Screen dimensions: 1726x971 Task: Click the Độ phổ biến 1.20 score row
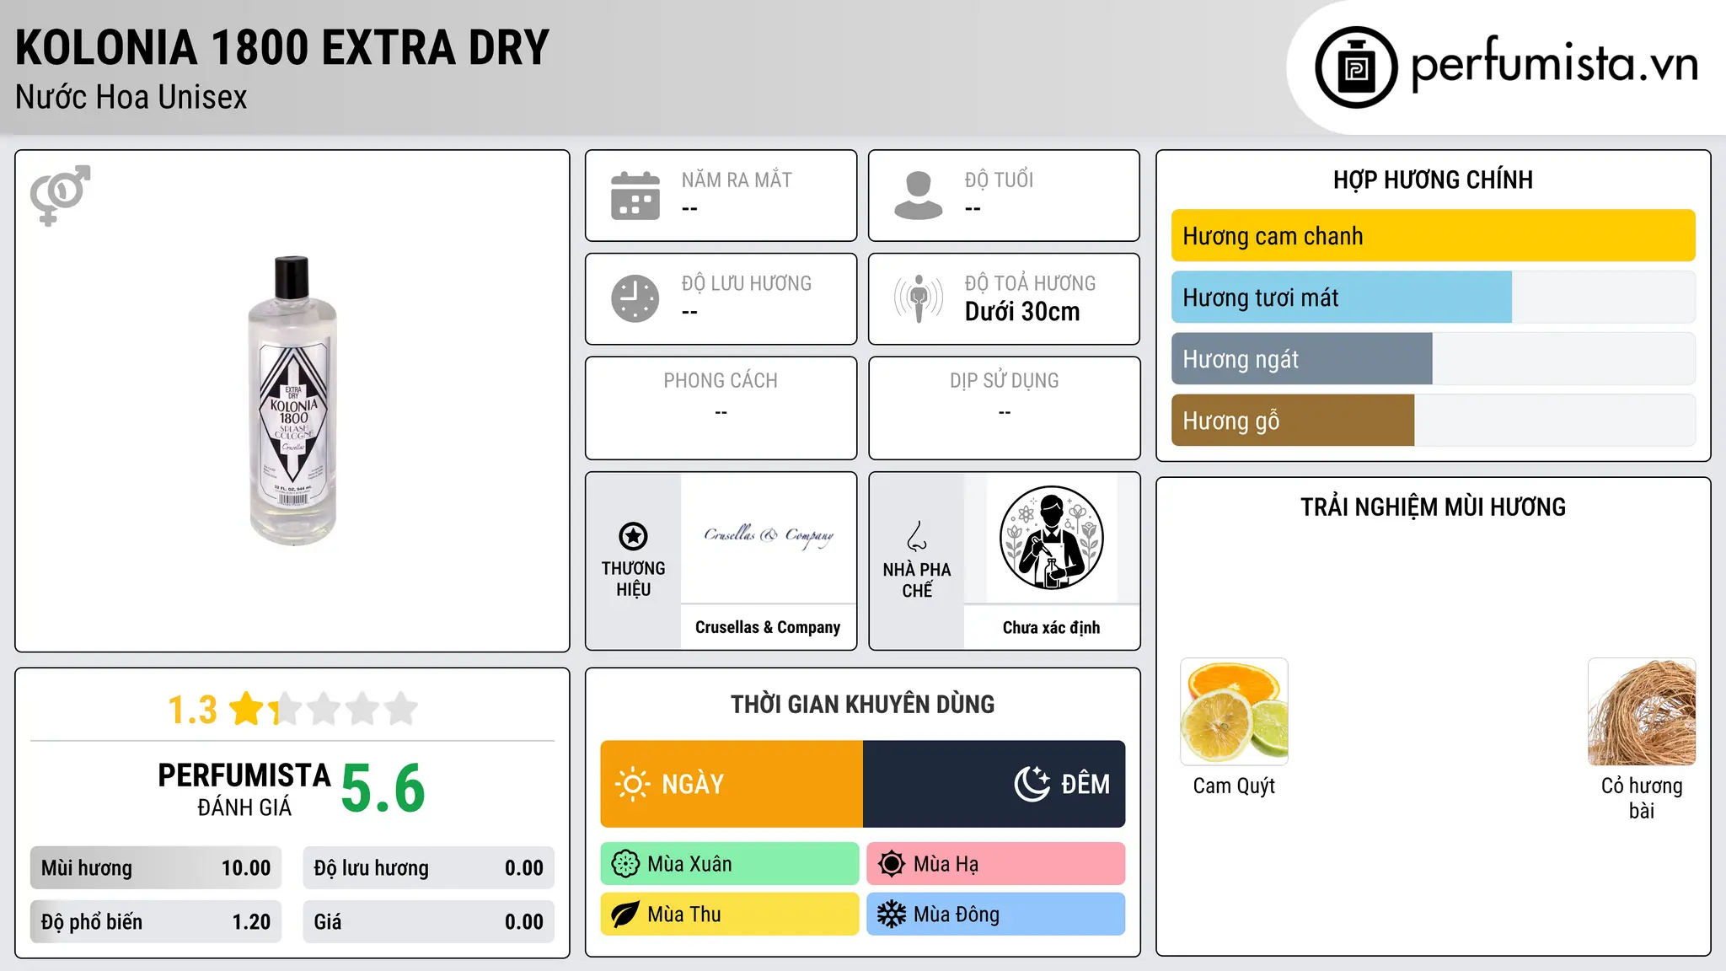pos(156,922)
